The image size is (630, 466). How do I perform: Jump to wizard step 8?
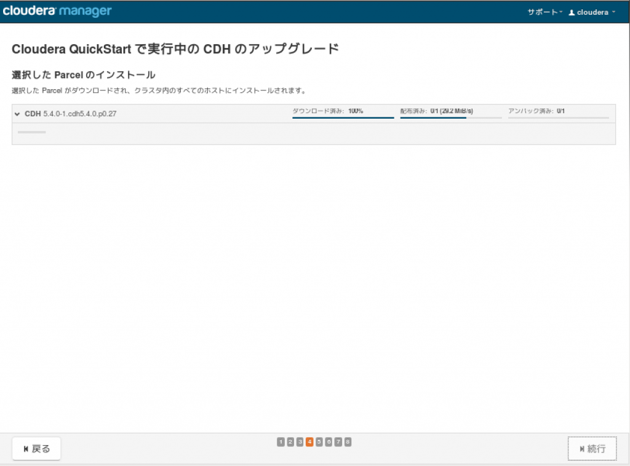(348, 442)
